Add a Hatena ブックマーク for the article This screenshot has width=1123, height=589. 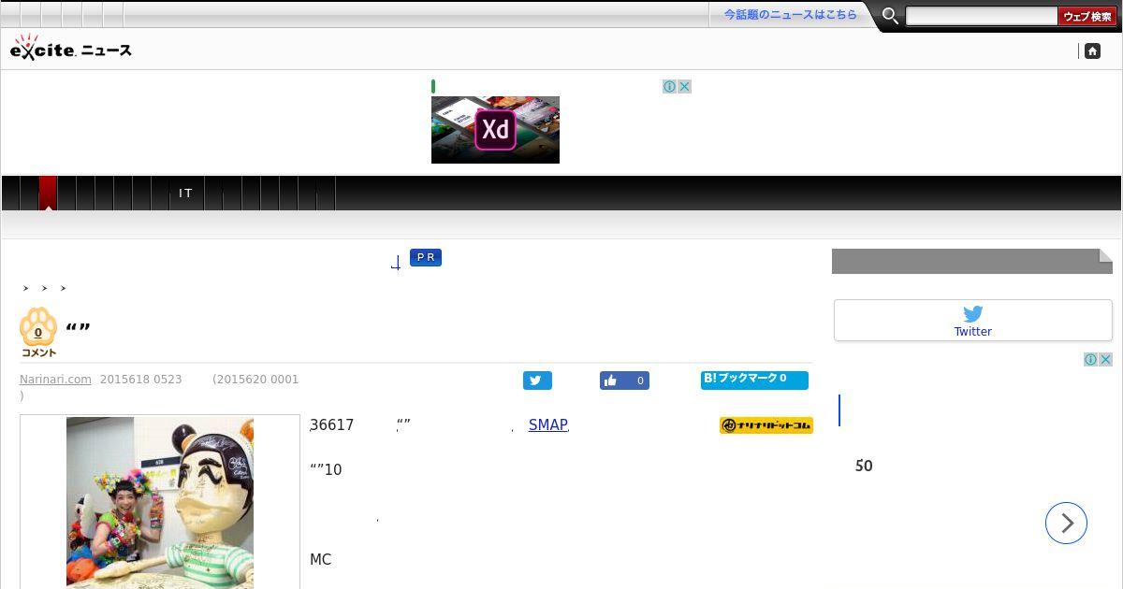[x=754, y=380]
